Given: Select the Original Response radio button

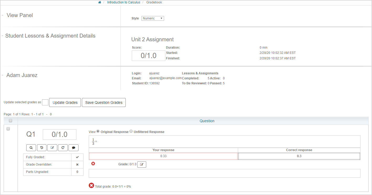Looking at the screenshot, I should pos(98,131).
